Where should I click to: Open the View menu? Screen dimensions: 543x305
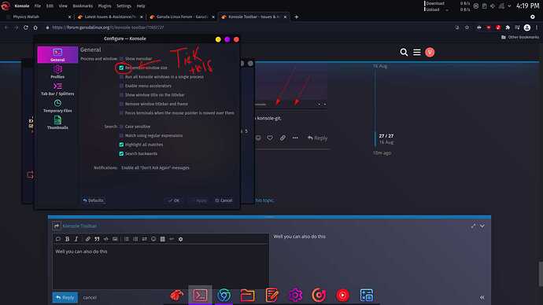pyautogui.click(x=63, y=6)
